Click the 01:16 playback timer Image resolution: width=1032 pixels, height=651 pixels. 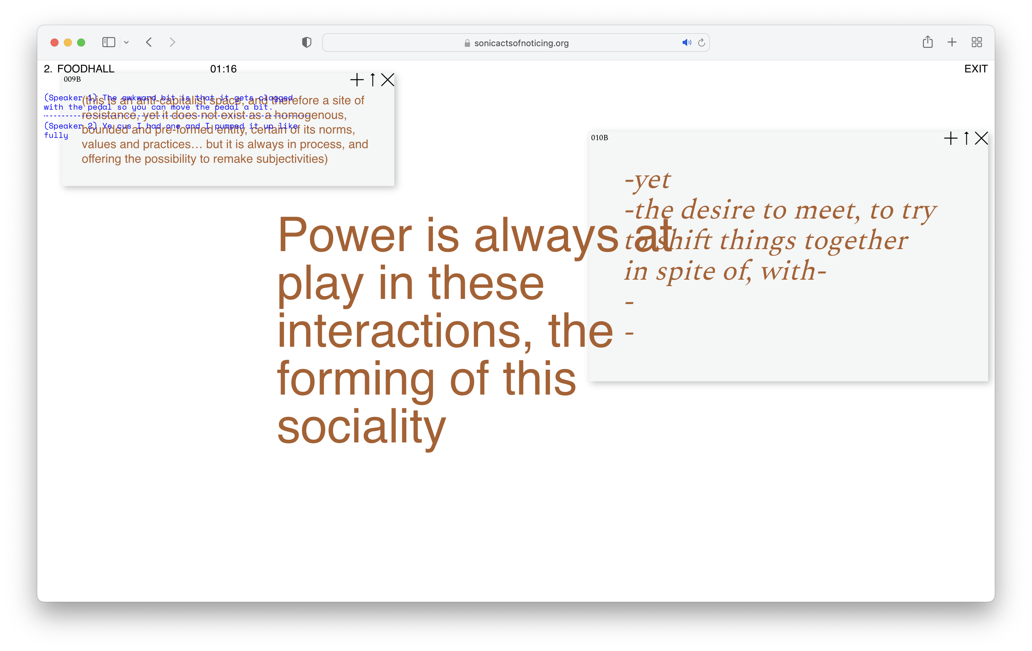click(223, 69)
